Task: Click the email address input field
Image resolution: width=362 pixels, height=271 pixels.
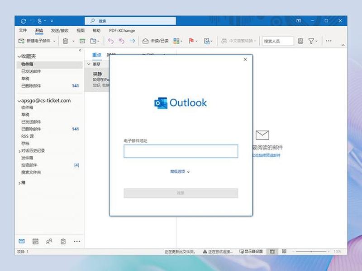Action: click(x=181, y=151)
